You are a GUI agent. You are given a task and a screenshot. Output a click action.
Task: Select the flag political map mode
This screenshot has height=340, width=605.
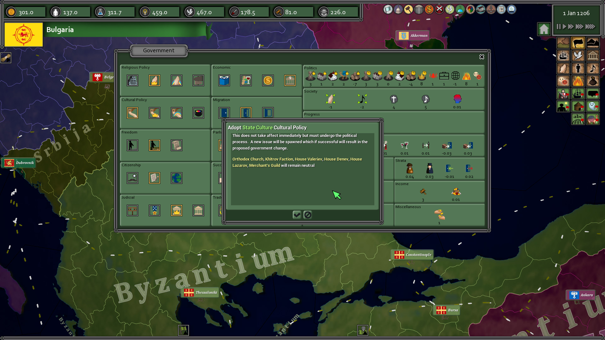point(578,43)
